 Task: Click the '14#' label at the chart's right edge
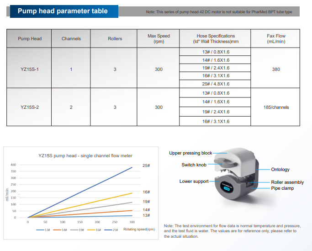click(x=146, y=210)
